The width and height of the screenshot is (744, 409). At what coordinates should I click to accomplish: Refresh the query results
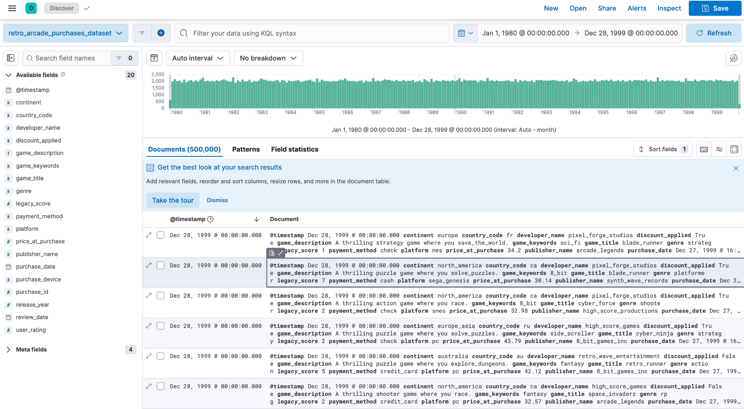(714, 33)
